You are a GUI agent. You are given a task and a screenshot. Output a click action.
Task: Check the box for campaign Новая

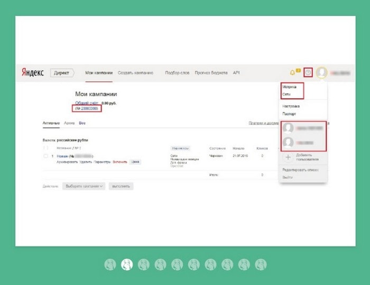[x=46, y=156]
